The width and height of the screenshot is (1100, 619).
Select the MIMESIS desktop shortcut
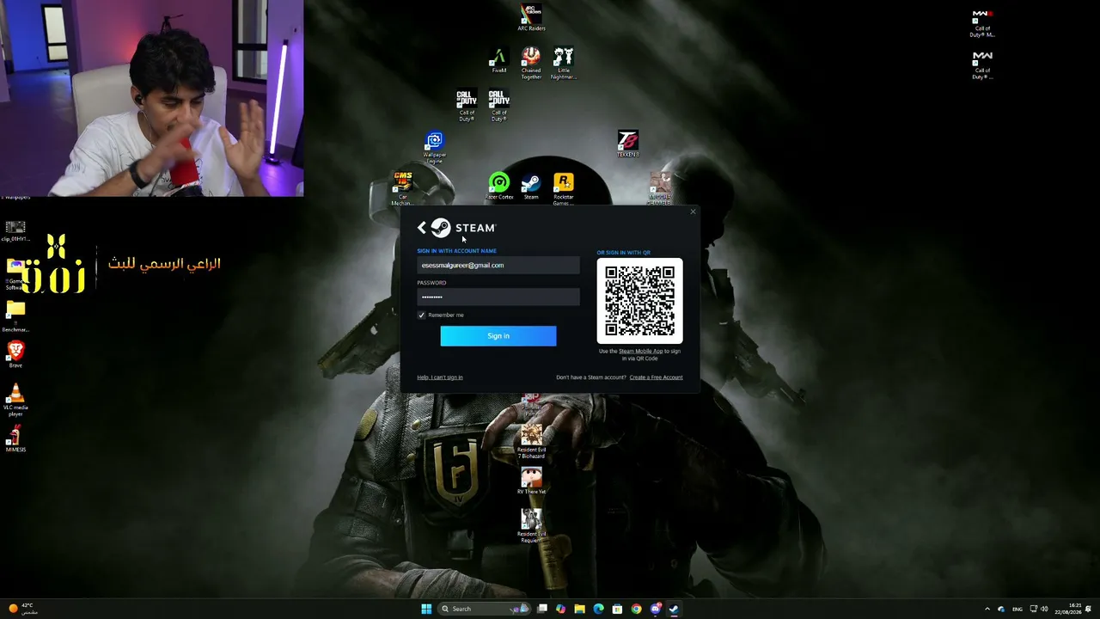15,439
